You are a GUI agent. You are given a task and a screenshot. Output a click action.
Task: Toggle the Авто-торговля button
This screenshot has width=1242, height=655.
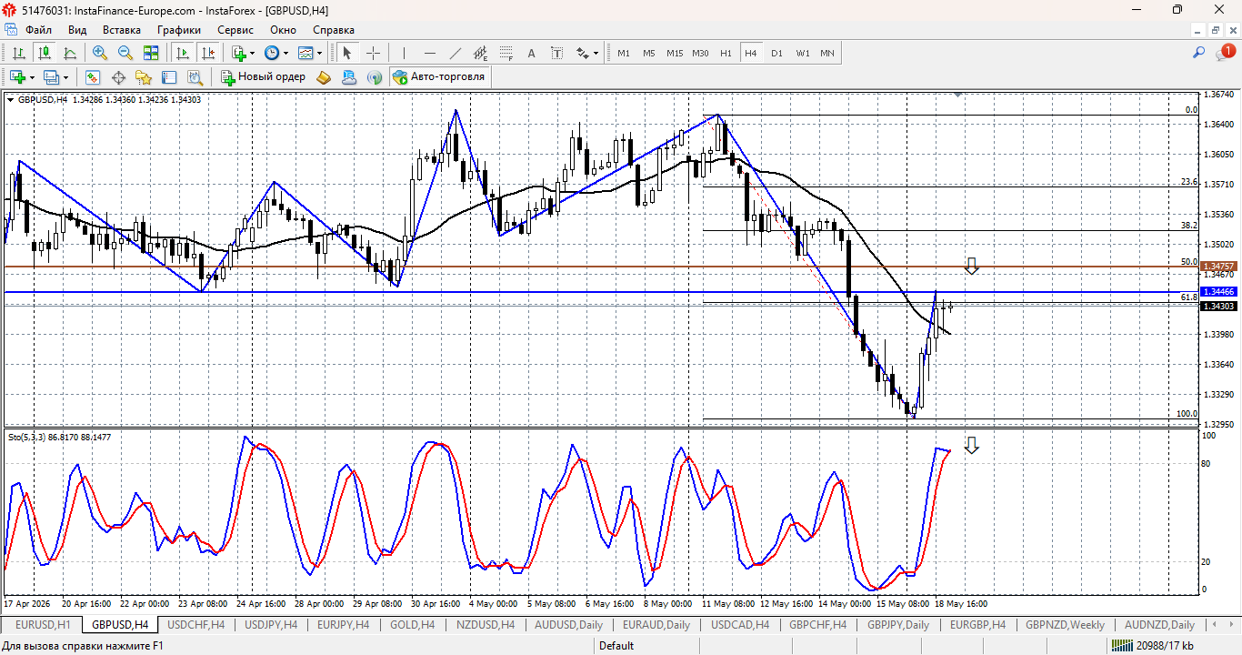click(x=440, y=77)
